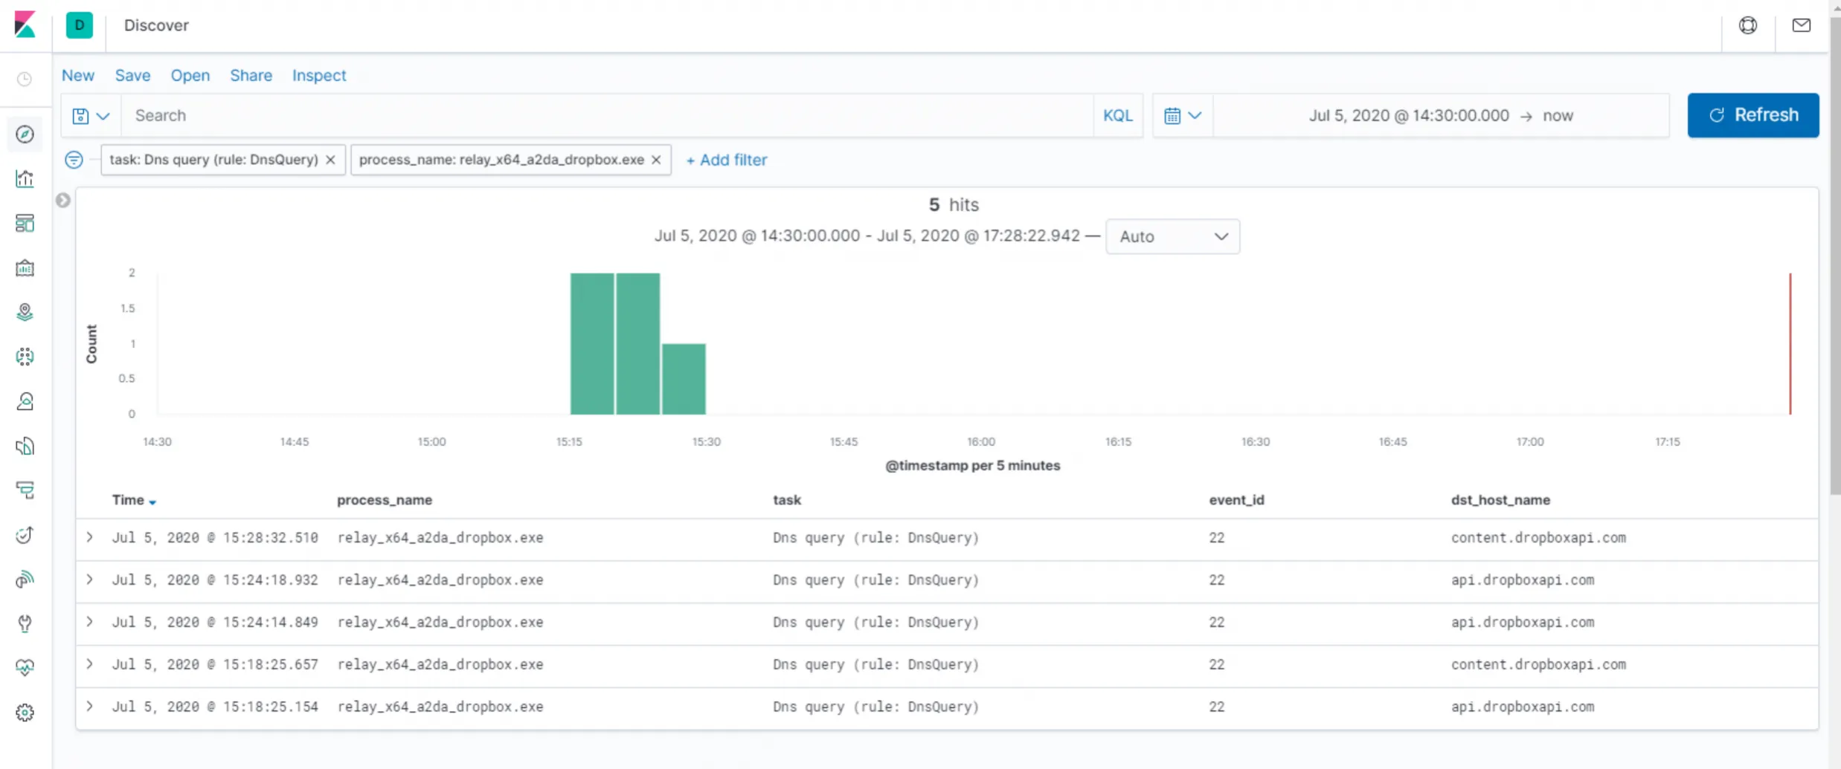Image resolution: width=1841 pixels, height=769 pixels.
Task: Click the start date Jul 5, 2020 @ 14:30:00.000
Action: pos(1409,116)
